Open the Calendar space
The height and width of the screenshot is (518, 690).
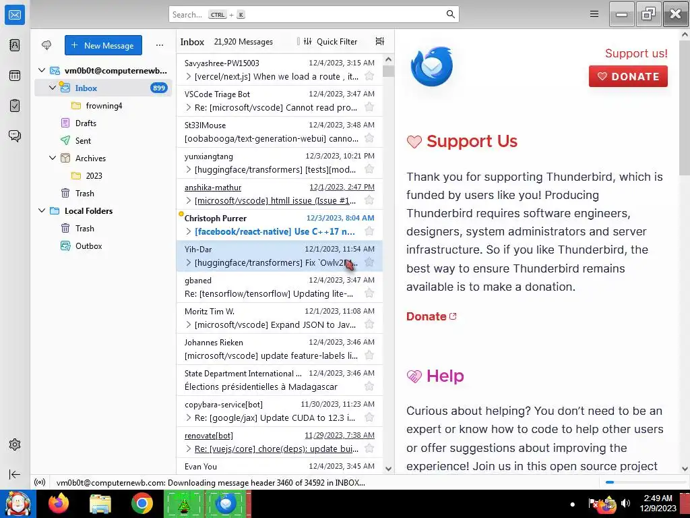(15, 76)
